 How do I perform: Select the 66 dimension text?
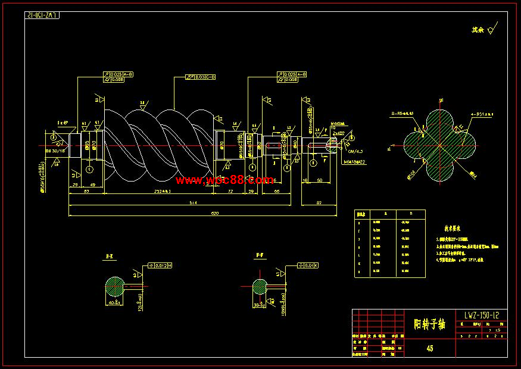click(276, 191)
